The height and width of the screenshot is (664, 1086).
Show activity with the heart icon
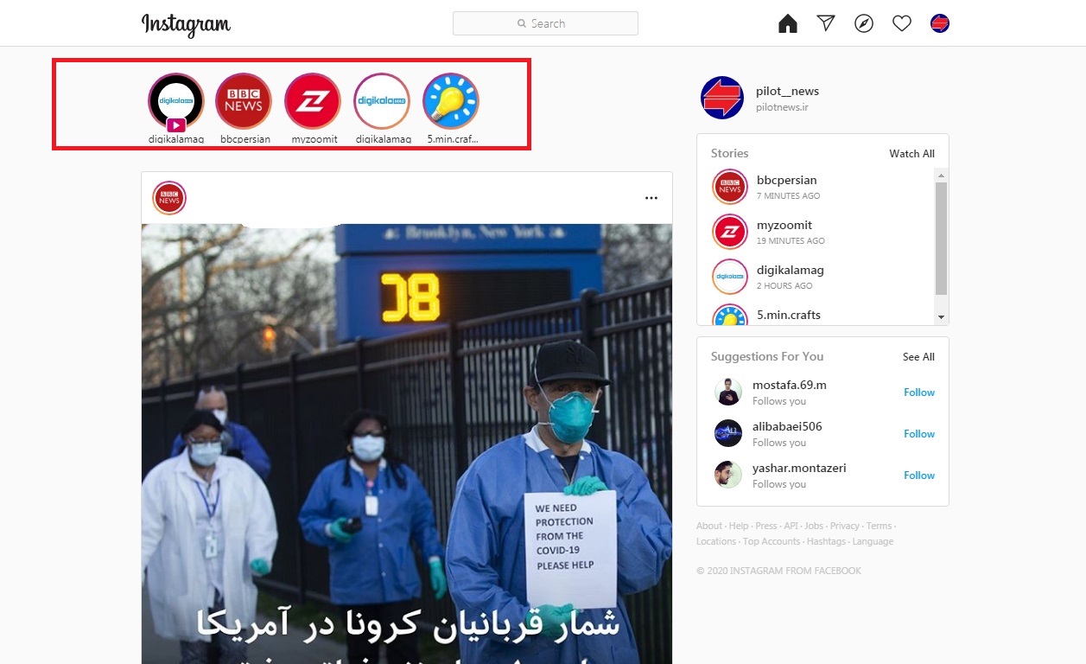click(902, 23)
